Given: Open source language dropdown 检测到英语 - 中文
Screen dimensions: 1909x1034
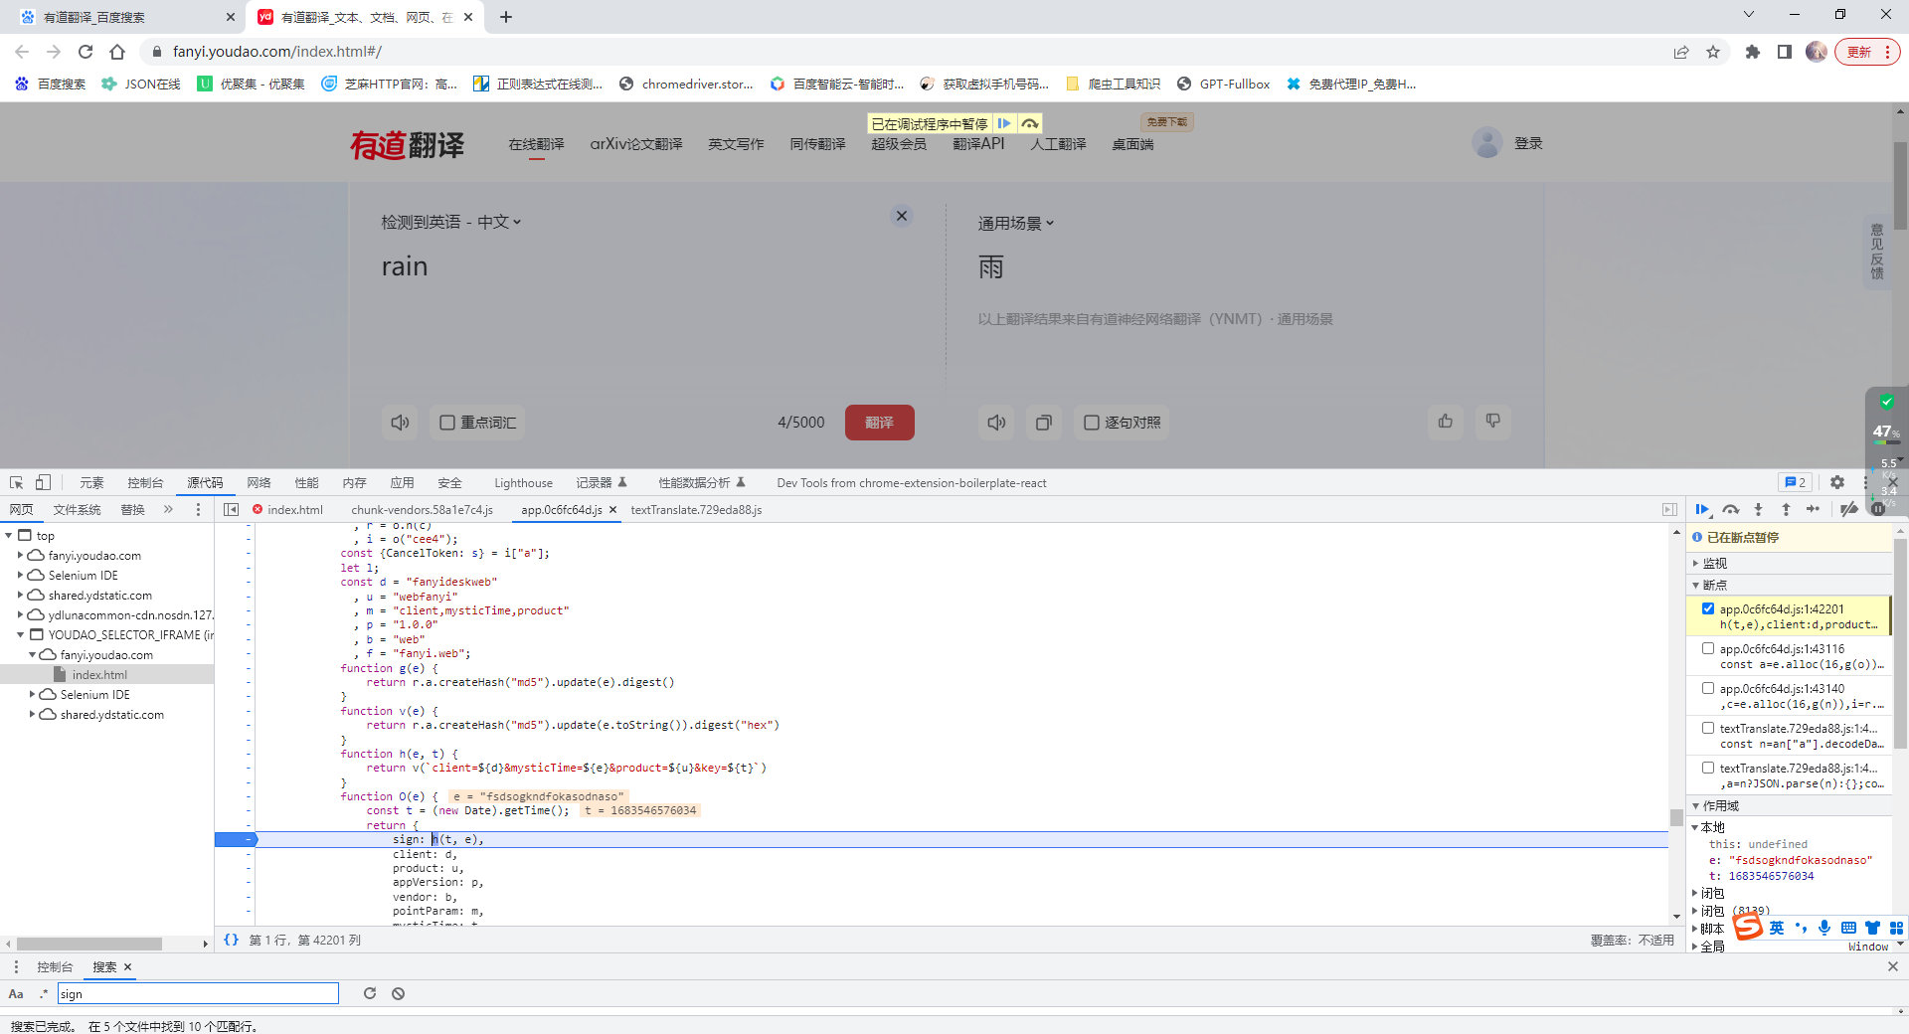Looking at the screenshot, I should click(x=451, y=222).
